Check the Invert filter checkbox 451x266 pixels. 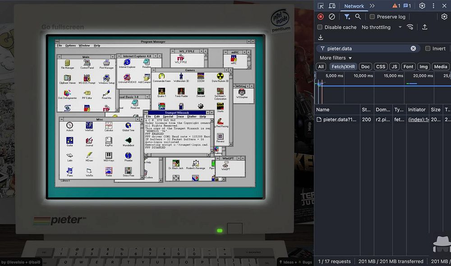[428, 49]
